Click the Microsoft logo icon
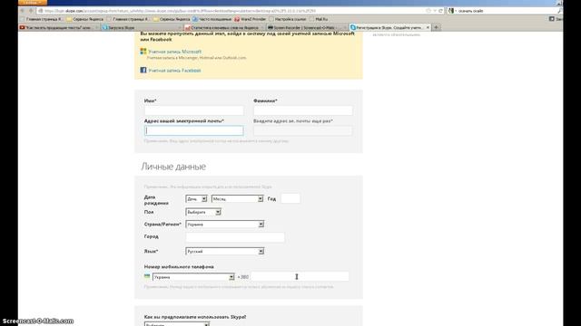The height and width of the screenshot is (326, 581). (x=143, y=52)
